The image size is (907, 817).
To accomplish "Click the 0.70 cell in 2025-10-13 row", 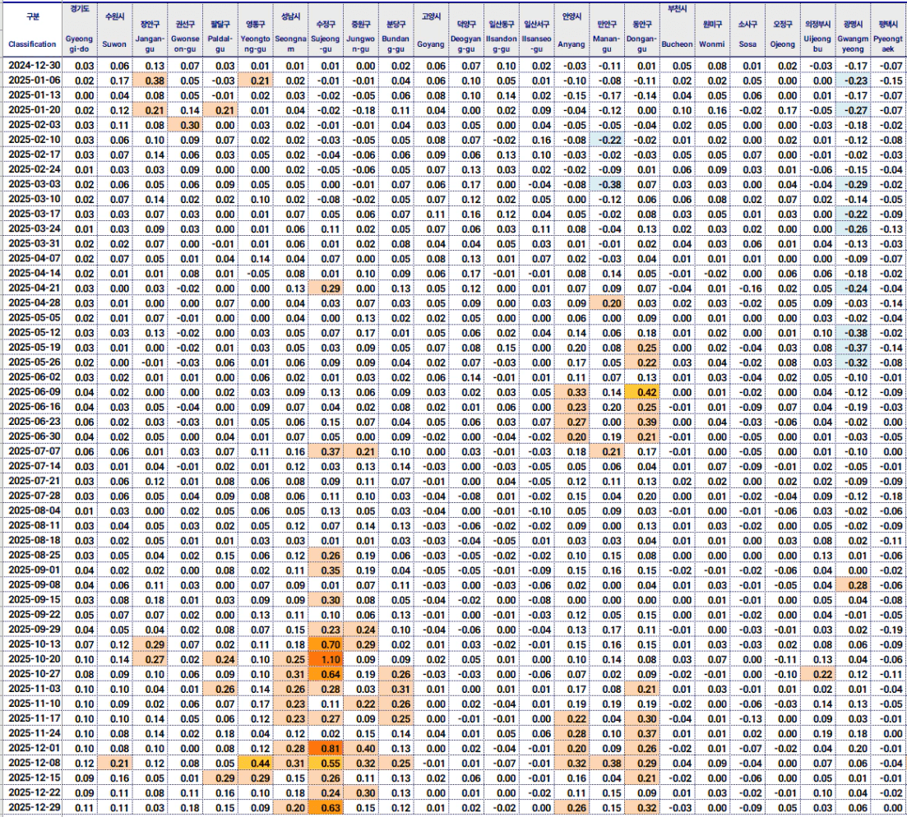I will coord(326,644).
